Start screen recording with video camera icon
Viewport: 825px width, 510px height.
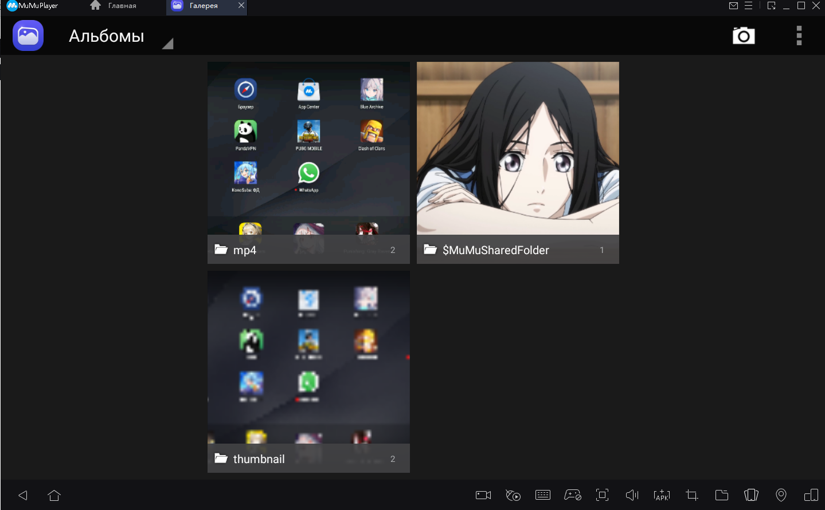pos(483,495)
